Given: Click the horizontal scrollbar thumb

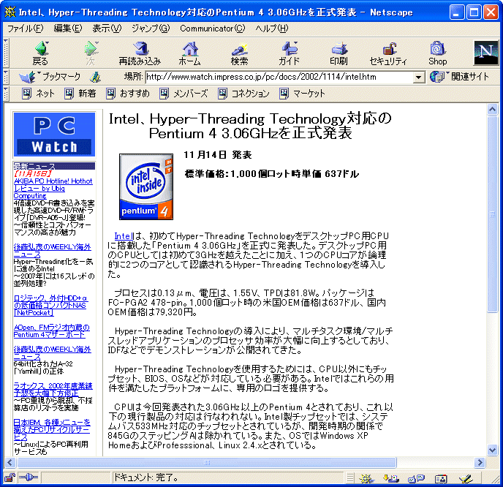Looking at the screenshot, I should click(x=207, y=462).
